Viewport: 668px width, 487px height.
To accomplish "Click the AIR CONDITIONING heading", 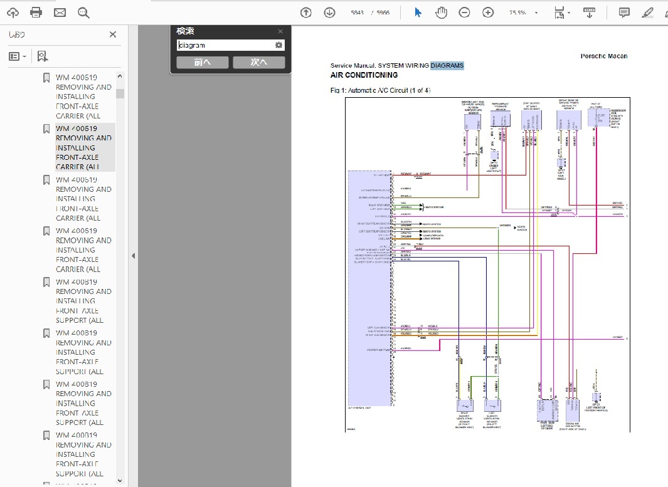I will 364,75.
